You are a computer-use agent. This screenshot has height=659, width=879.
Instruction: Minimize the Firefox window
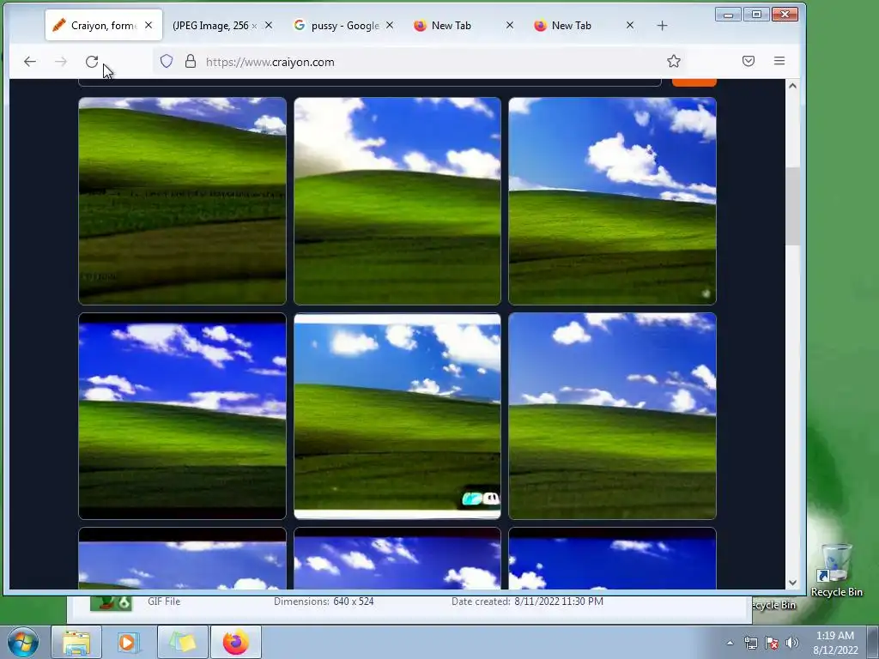pos(728,14)
